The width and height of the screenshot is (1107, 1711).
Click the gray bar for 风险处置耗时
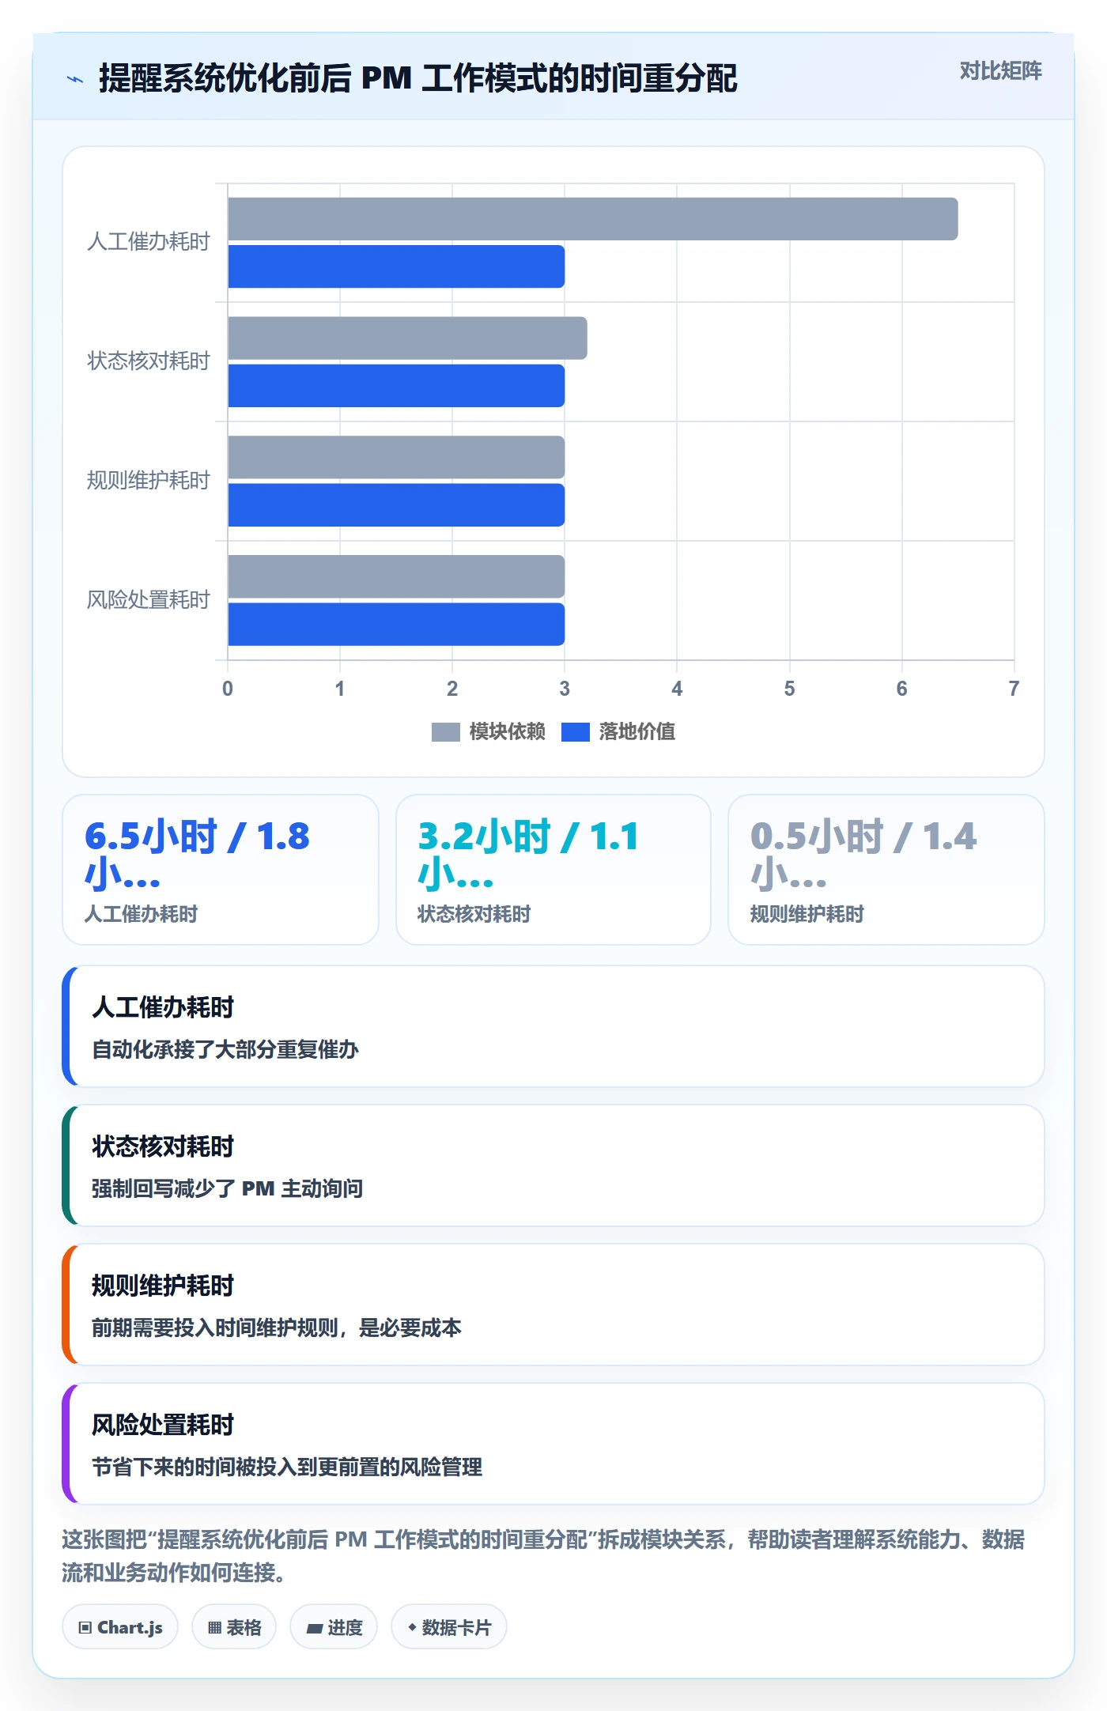click(396, 576)
